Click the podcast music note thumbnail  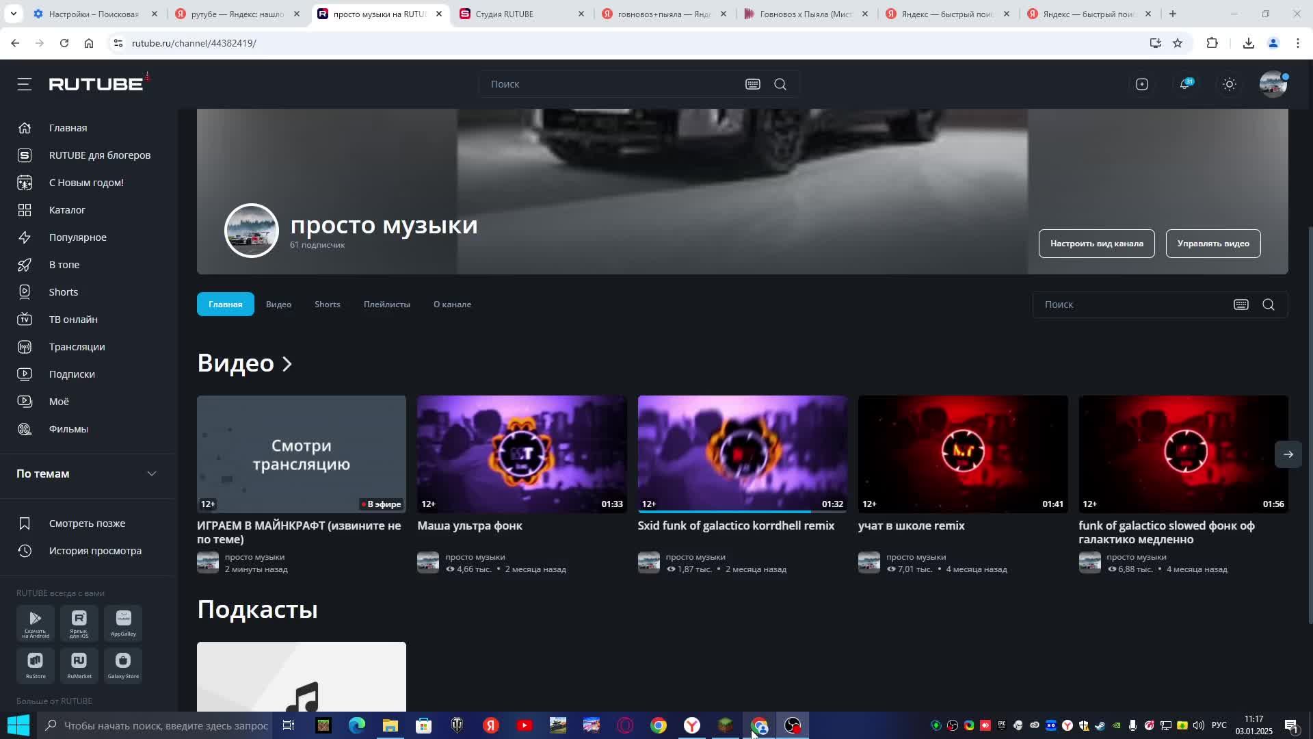[x=302, y=677]
